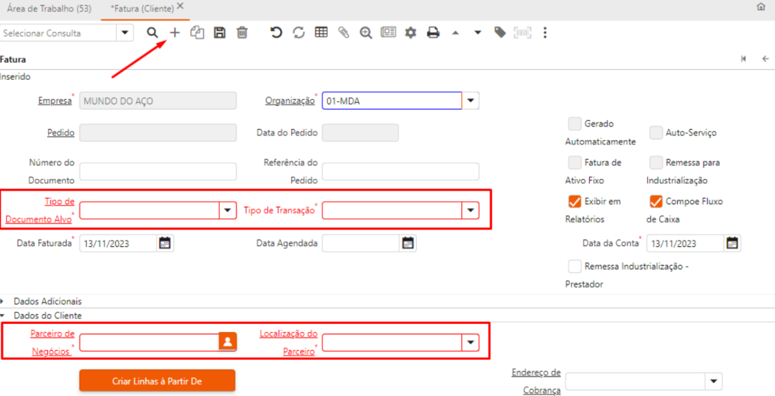Click the printer icon in toolbar

click(x=433, y=32)
